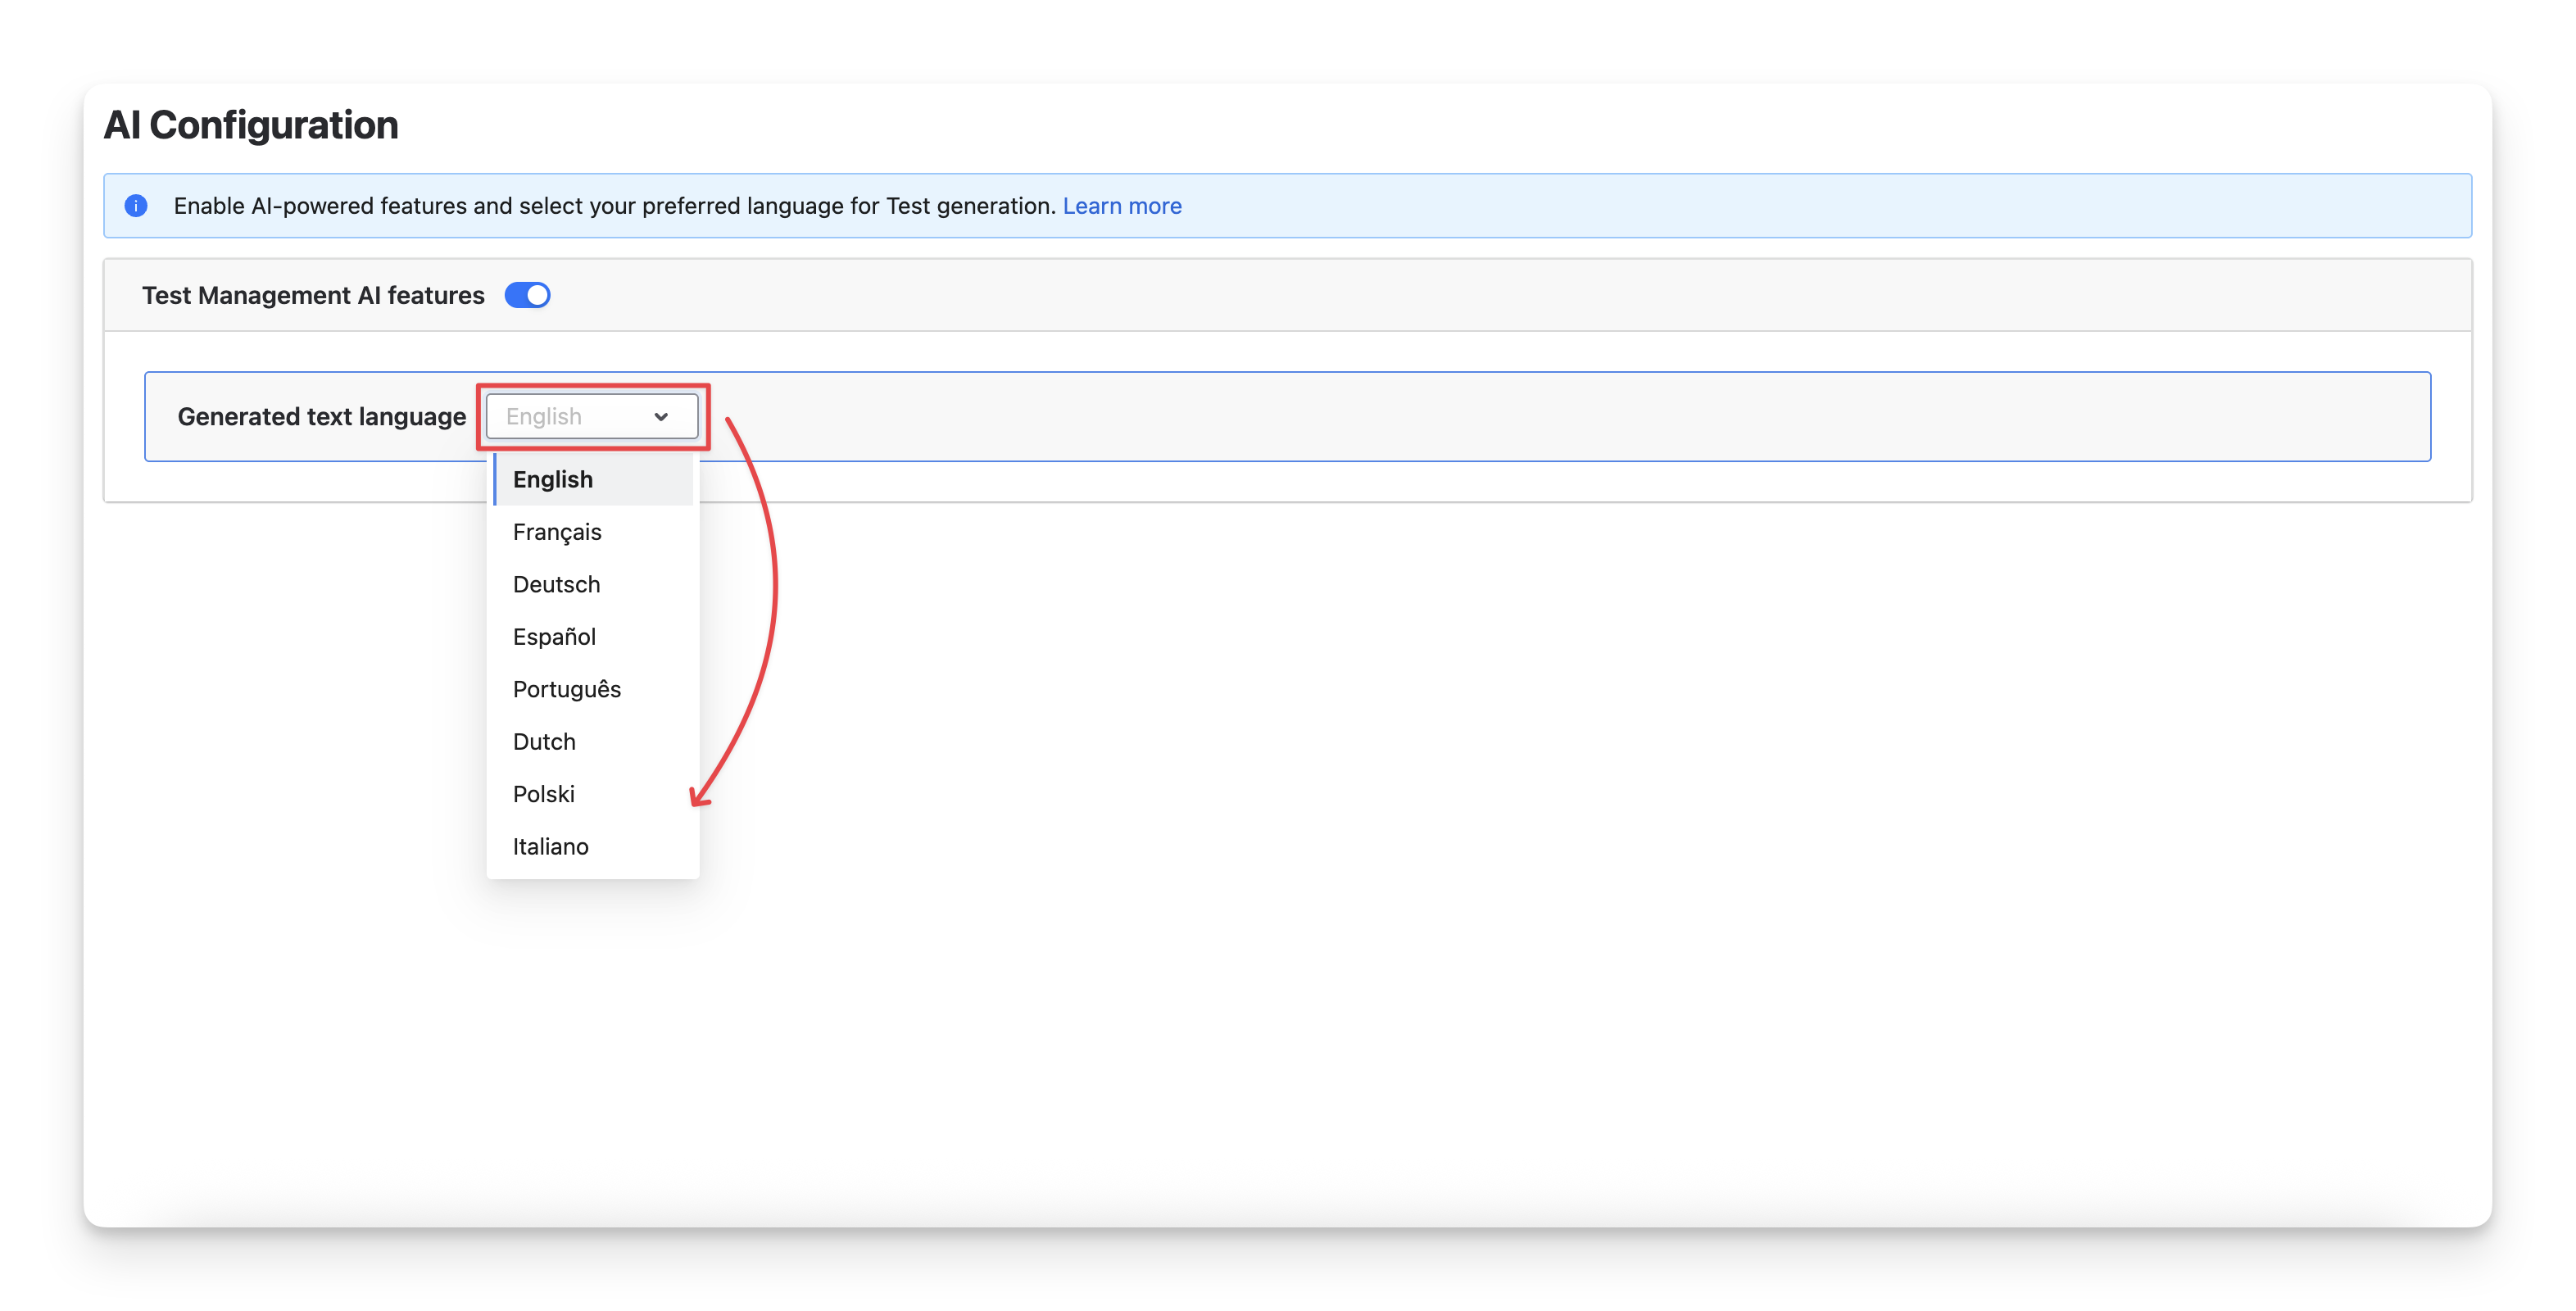Click the Test Management header bar

pyautogui.click(x=1500, y=296)
